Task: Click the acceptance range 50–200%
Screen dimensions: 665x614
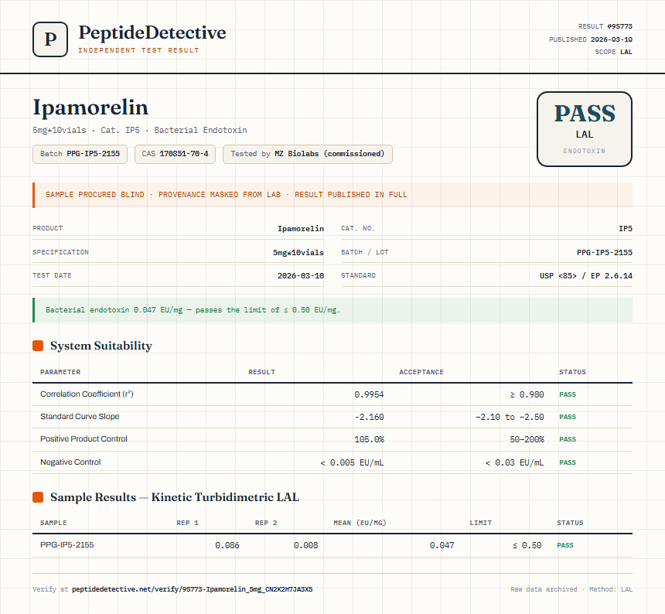Action: pos(527,439)
